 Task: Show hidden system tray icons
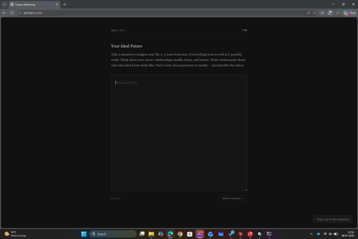coord(311,234)
